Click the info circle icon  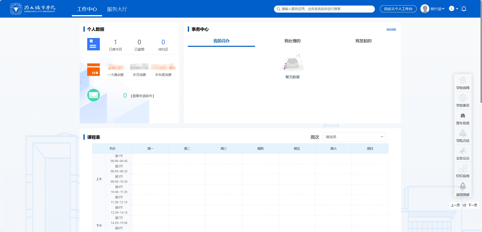[x=451, y=9]
